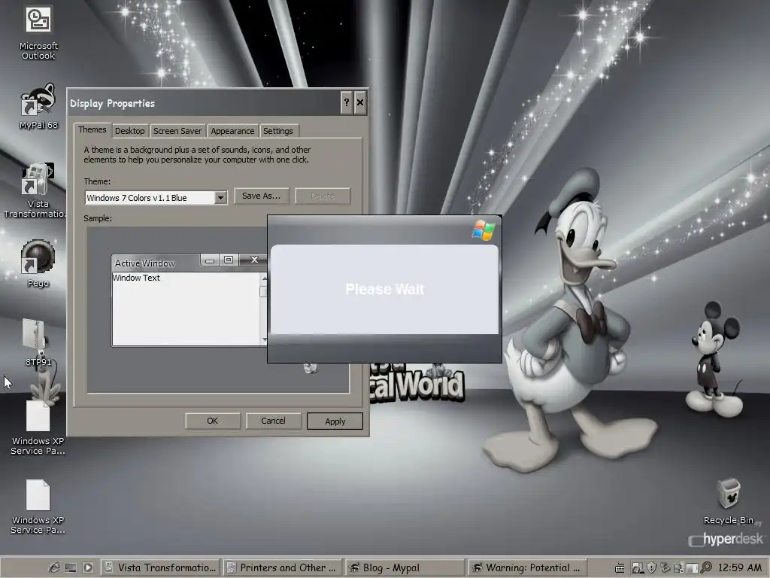Click the disabled Delete button
This screenshot has width=770, height=578.
(x=323, y=196)
